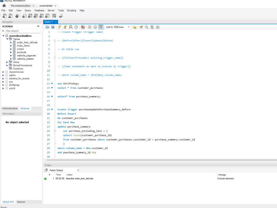The image size is (277, 208).
Task: Execute the query with lightning bolt
Action: point(60,27)
